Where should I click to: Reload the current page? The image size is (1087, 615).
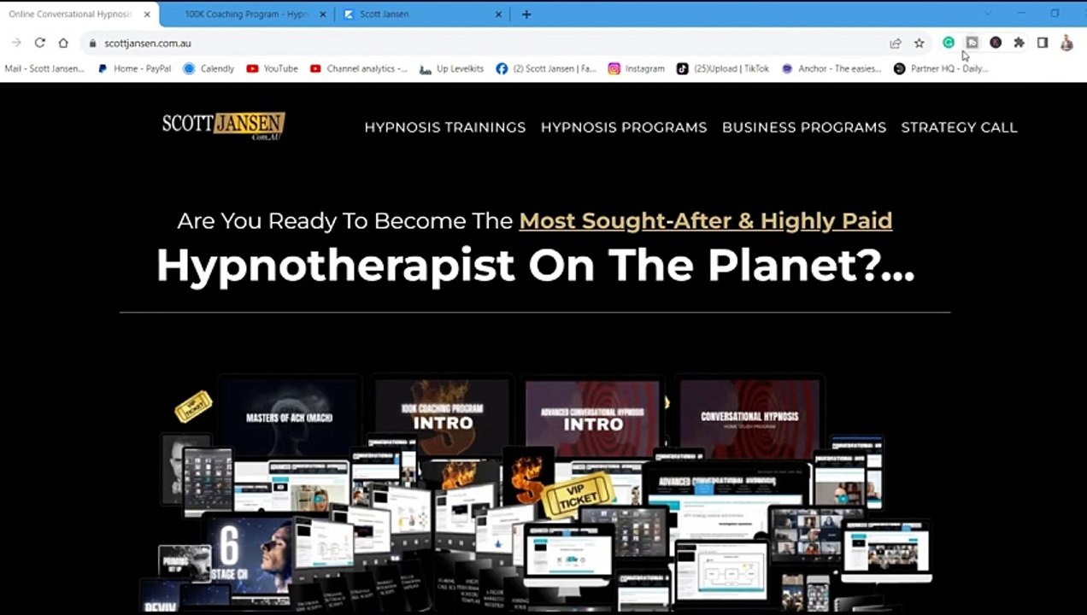[x=39, y=43]
